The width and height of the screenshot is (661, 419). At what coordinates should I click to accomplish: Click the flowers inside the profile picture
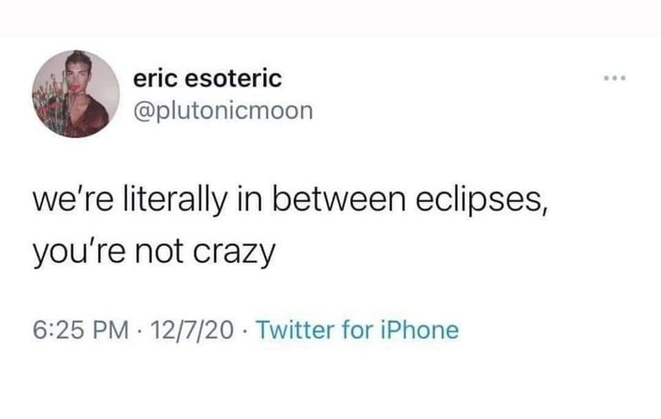click(x=48, y=104)
